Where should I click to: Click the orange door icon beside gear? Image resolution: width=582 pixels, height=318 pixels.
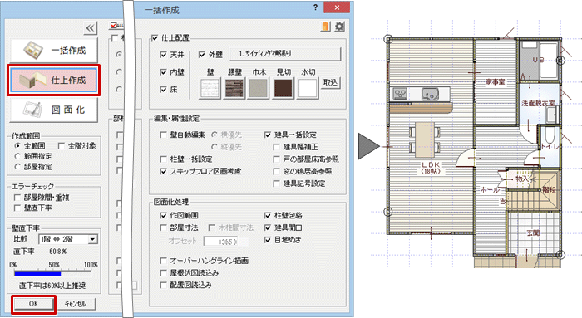click(x=326, y=27)
